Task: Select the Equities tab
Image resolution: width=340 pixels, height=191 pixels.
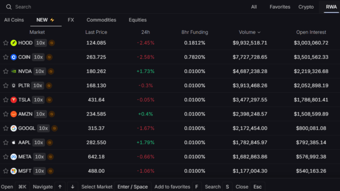Action: [138, 20]
